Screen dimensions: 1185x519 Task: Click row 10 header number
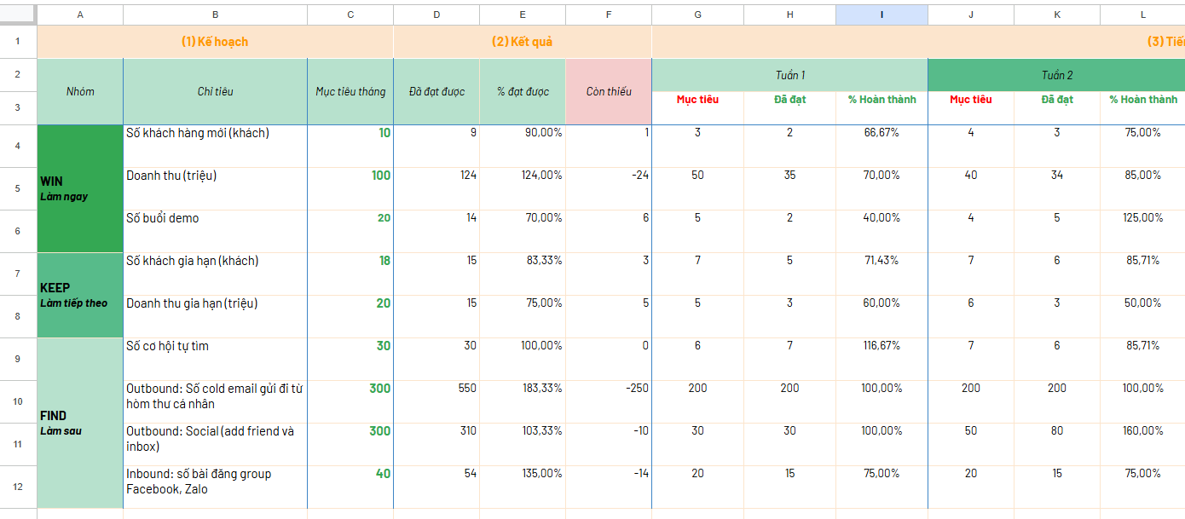tap(18, 401)
